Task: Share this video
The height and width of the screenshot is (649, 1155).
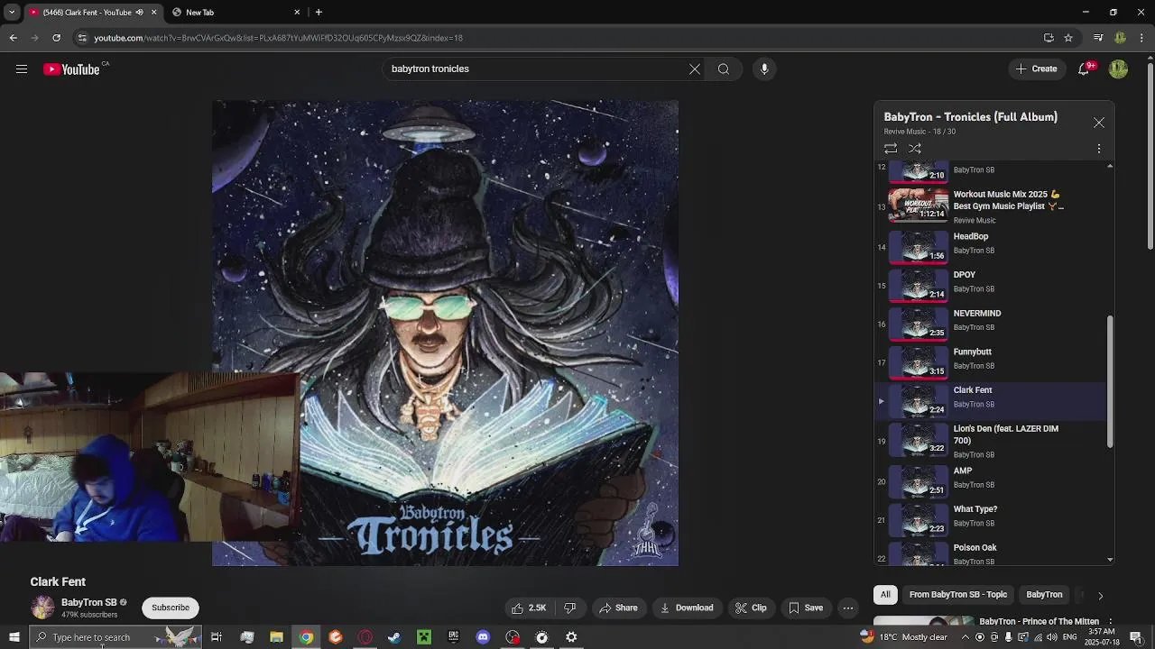Action: click(619, 608)
